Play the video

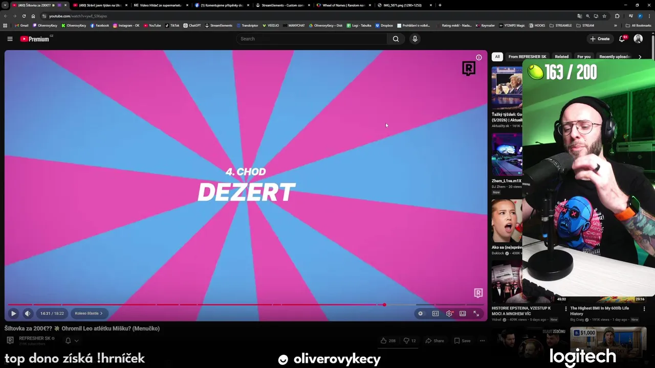pyautogui.click(x=13, y=313)
